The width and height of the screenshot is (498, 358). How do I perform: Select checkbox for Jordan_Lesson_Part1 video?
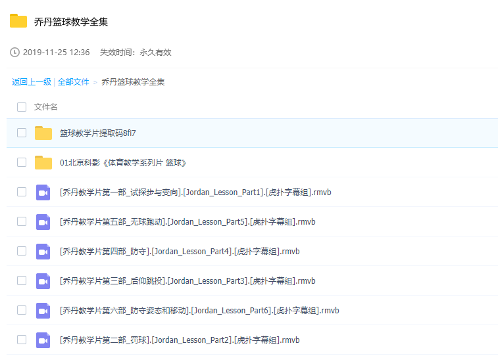pyautogui.click(x=22, y=192)
